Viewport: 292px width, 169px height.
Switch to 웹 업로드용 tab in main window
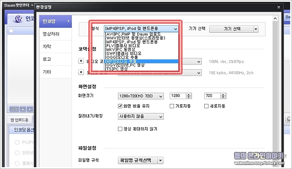19,120
